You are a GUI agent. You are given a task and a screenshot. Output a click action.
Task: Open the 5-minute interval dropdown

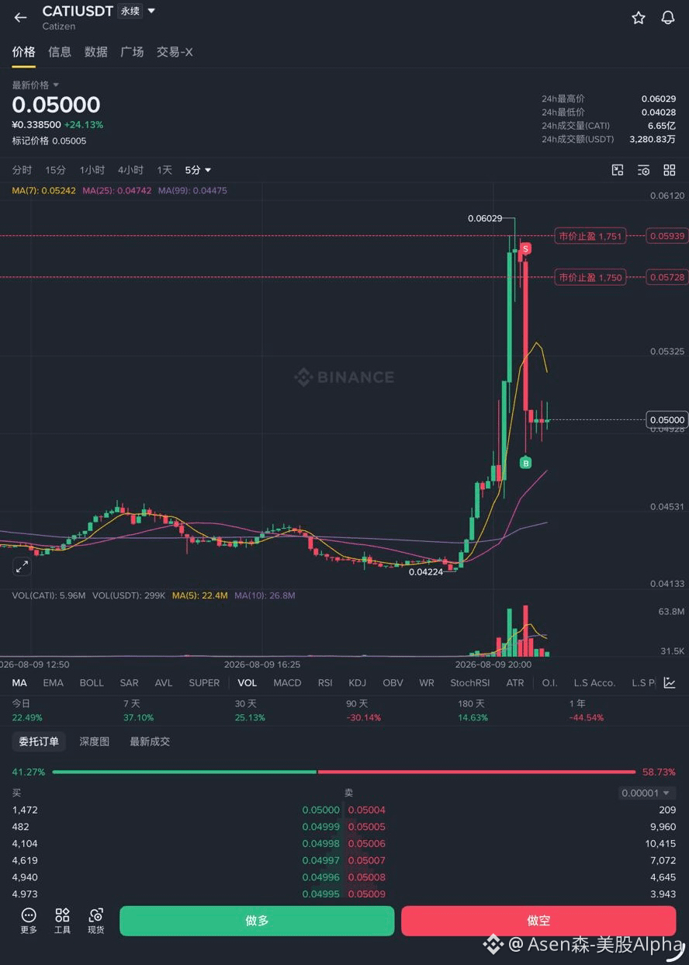[x=198, y=170]
